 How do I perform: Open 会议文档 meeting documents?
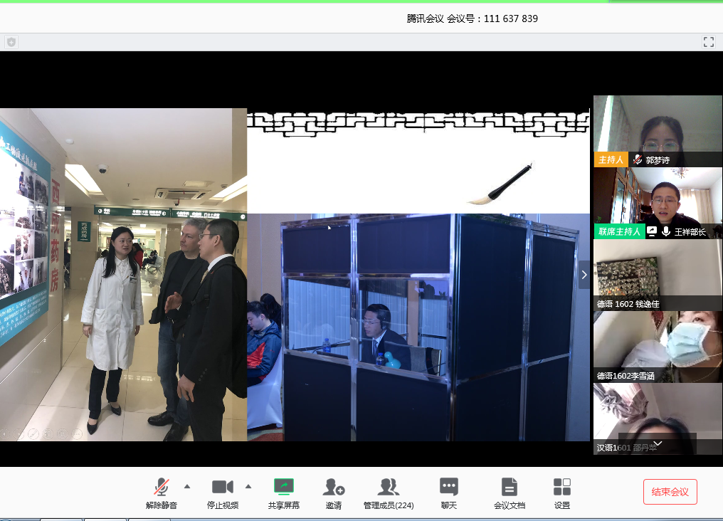[509, 488]
